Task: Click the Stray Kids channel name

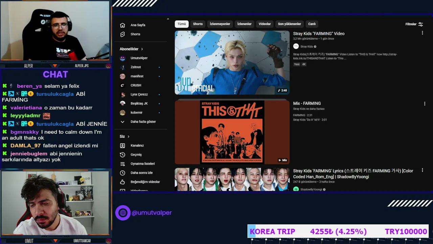Action: (306, 47)
